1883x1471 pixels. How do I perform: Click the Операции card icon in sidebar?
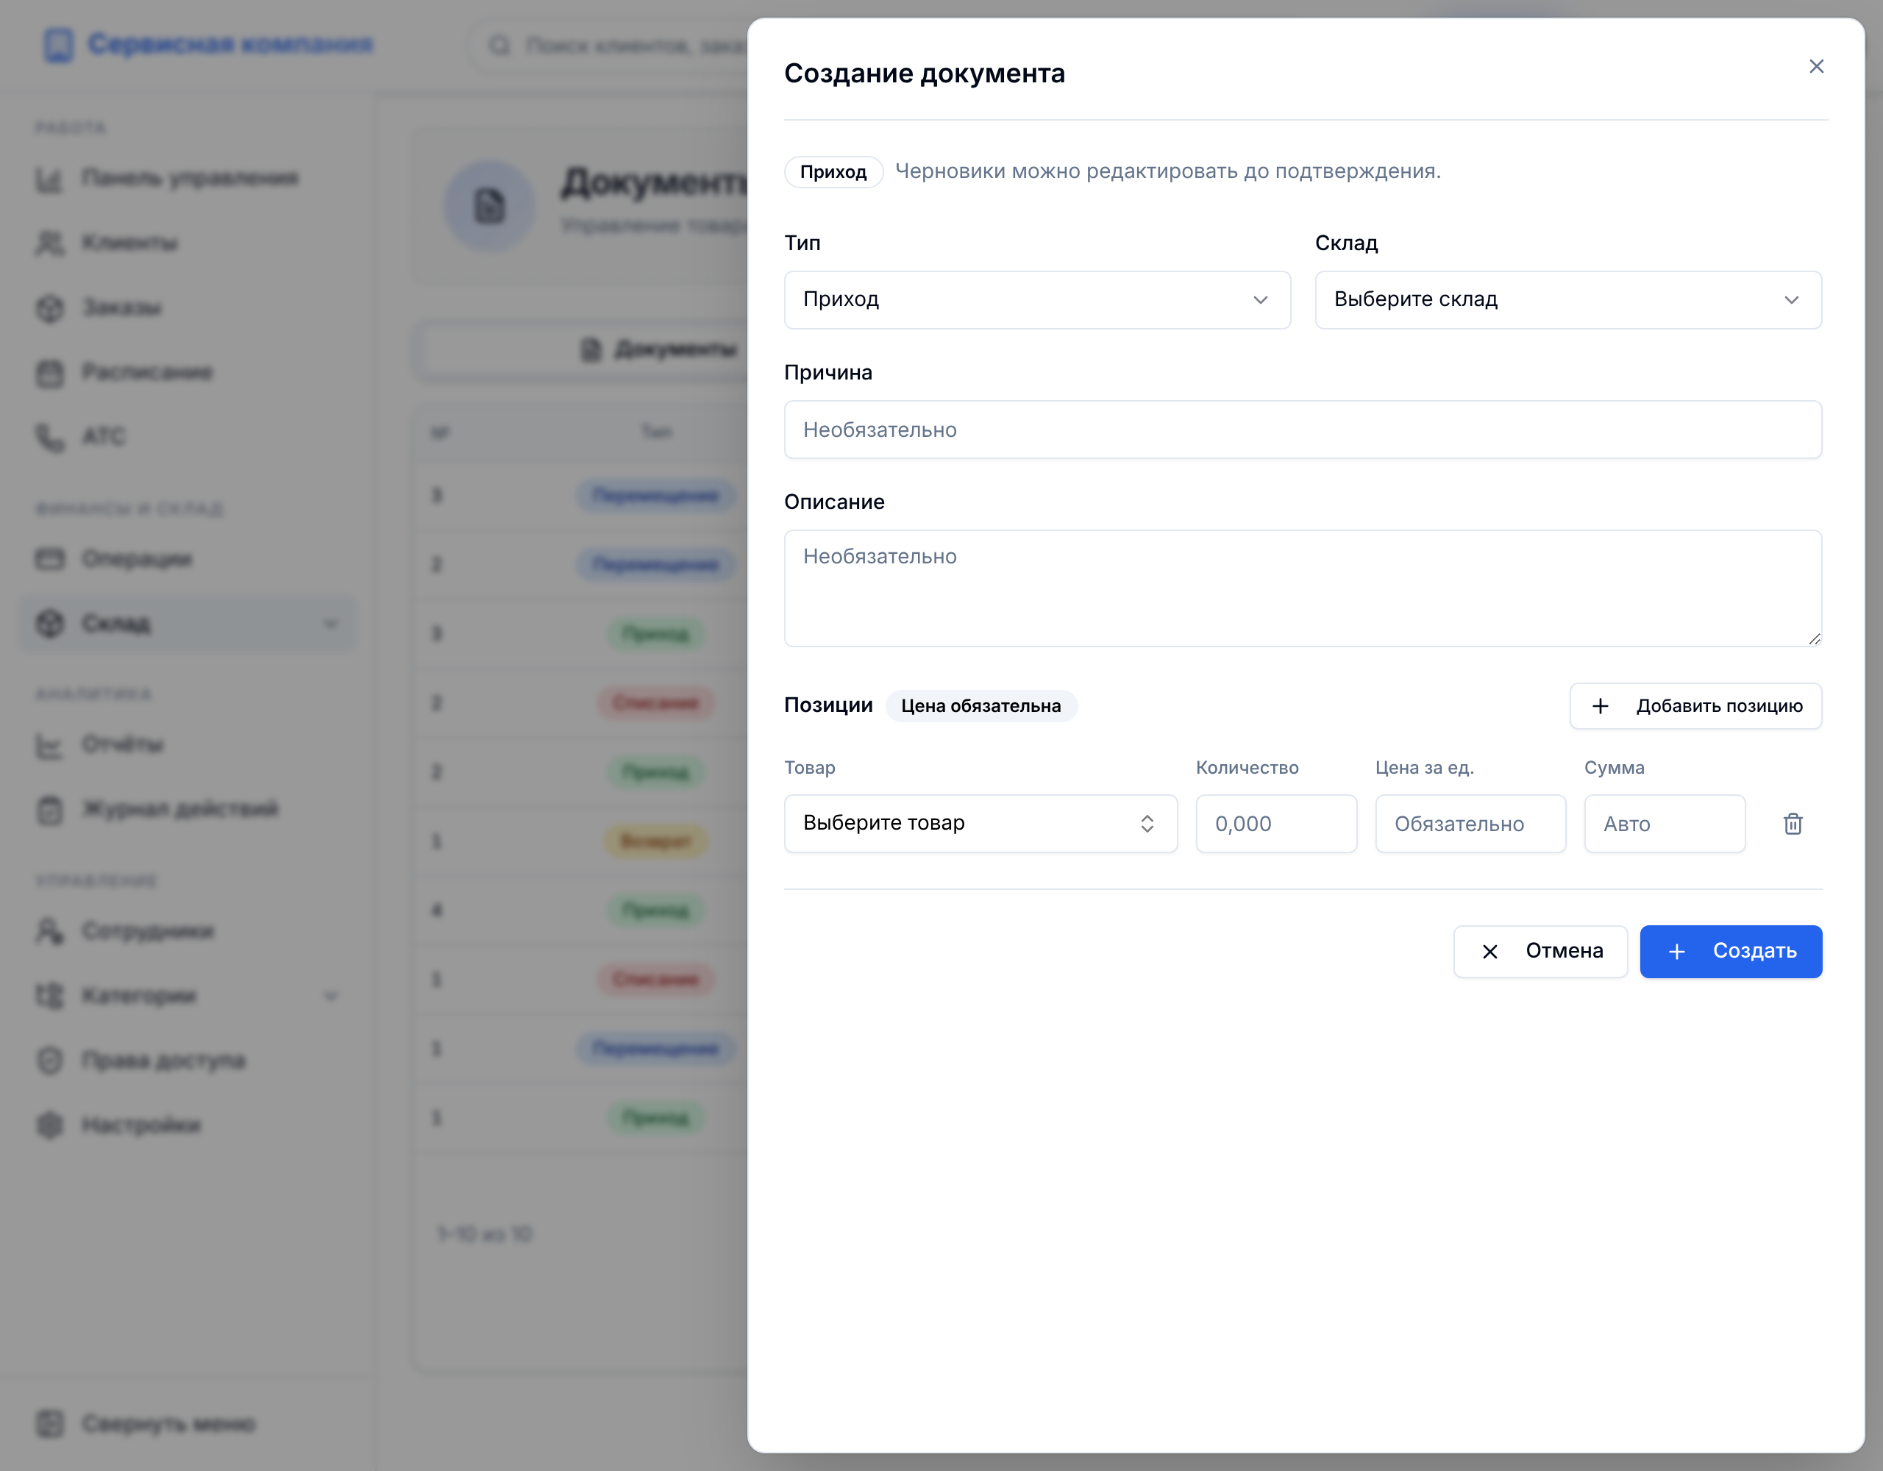pos(50,559)
